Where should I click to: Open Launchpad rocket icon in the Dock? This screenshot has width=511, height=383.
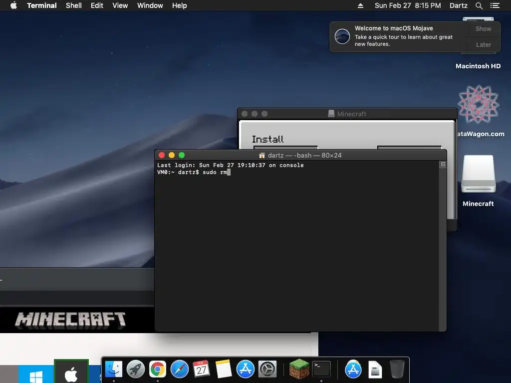pyautogui.click(x=136, y=370)
